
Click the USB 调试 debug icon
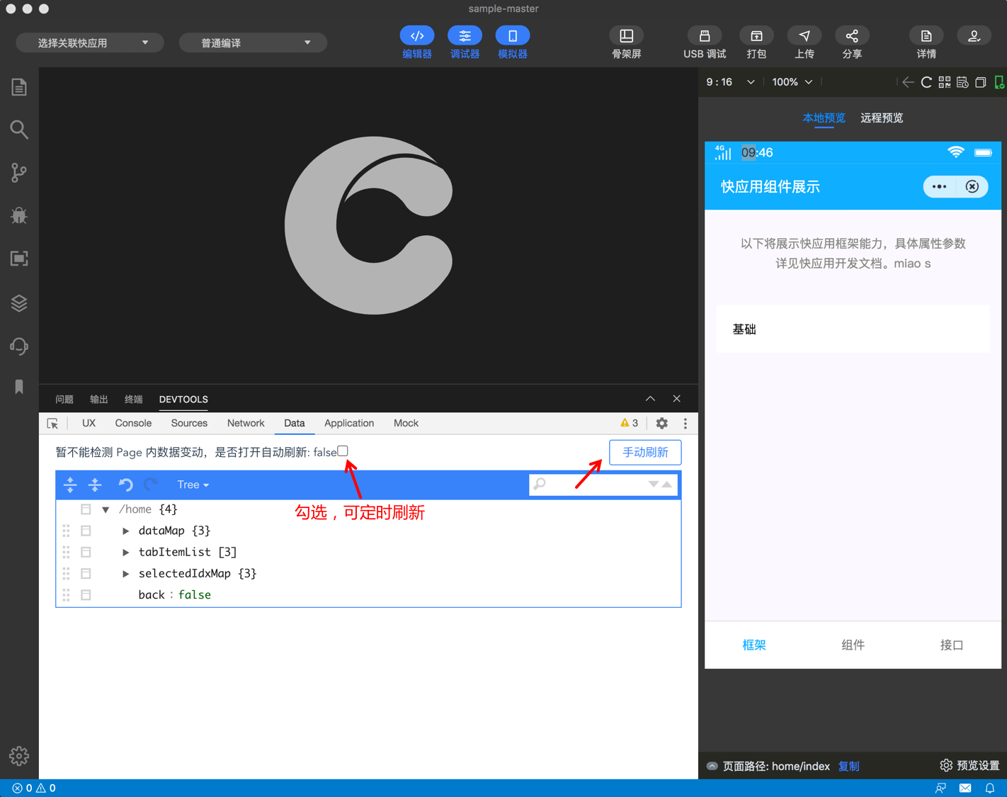click(704, 36)
